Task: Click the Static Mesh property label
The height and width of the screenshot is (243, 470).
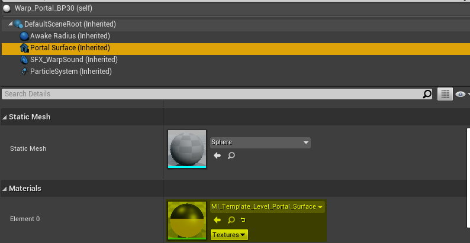Action: (28, 149)
